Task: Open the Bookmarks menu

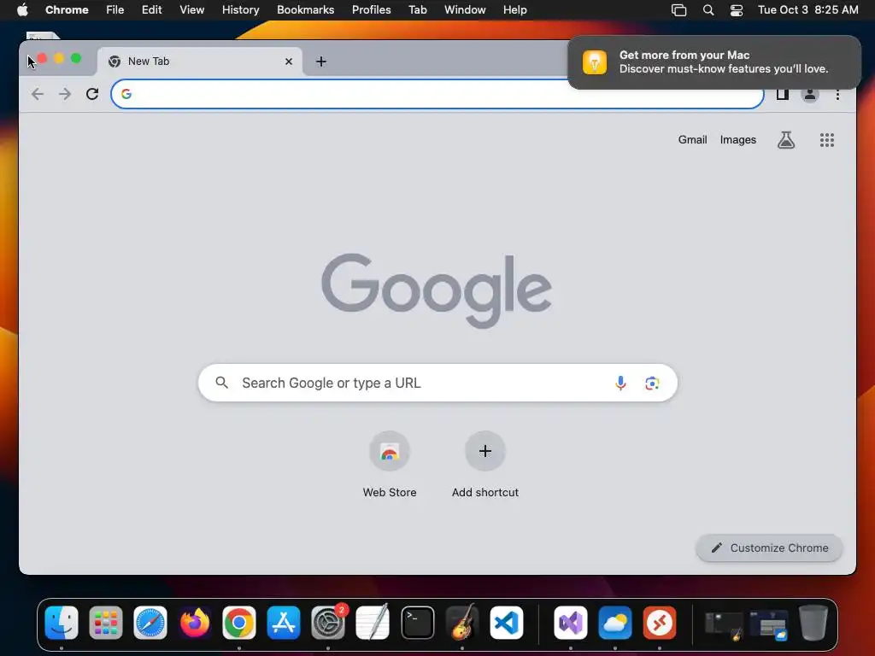Action: point(305,9)
